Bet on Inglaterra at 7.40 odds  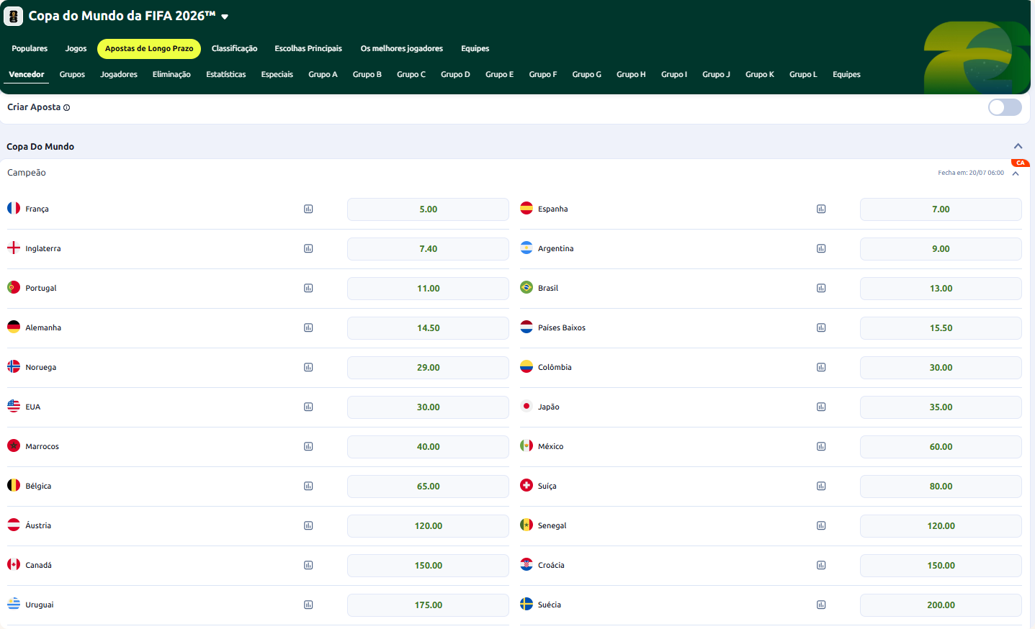click(x=428, y=249)
